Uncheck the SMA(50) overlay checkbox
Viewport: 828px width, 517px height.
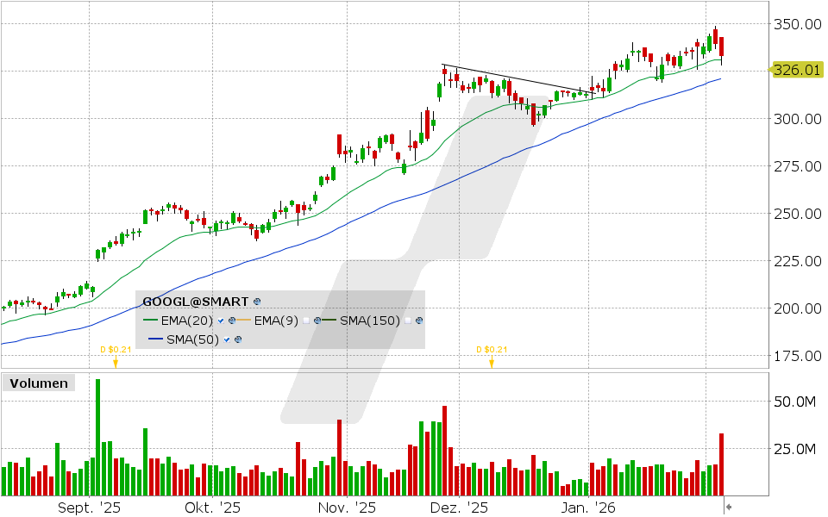[227, 339]
